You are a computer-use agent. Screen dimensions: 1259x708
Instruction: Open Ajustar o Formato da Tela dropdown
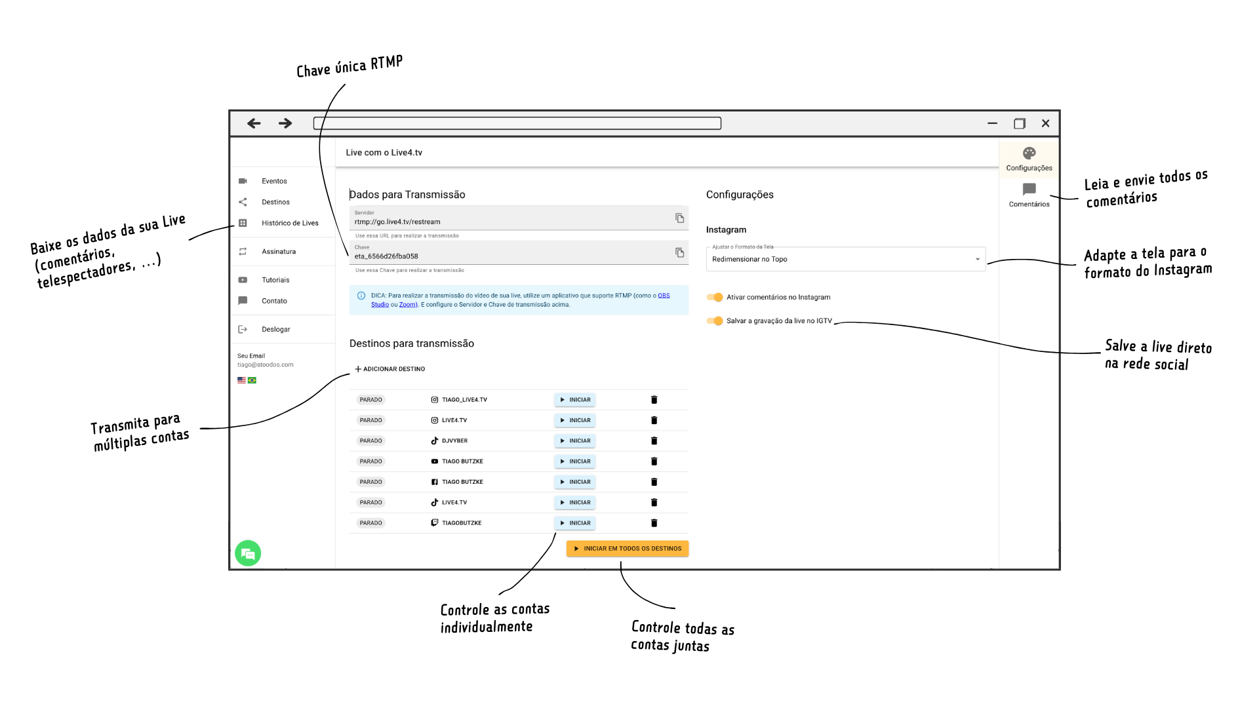coord(846,259)
